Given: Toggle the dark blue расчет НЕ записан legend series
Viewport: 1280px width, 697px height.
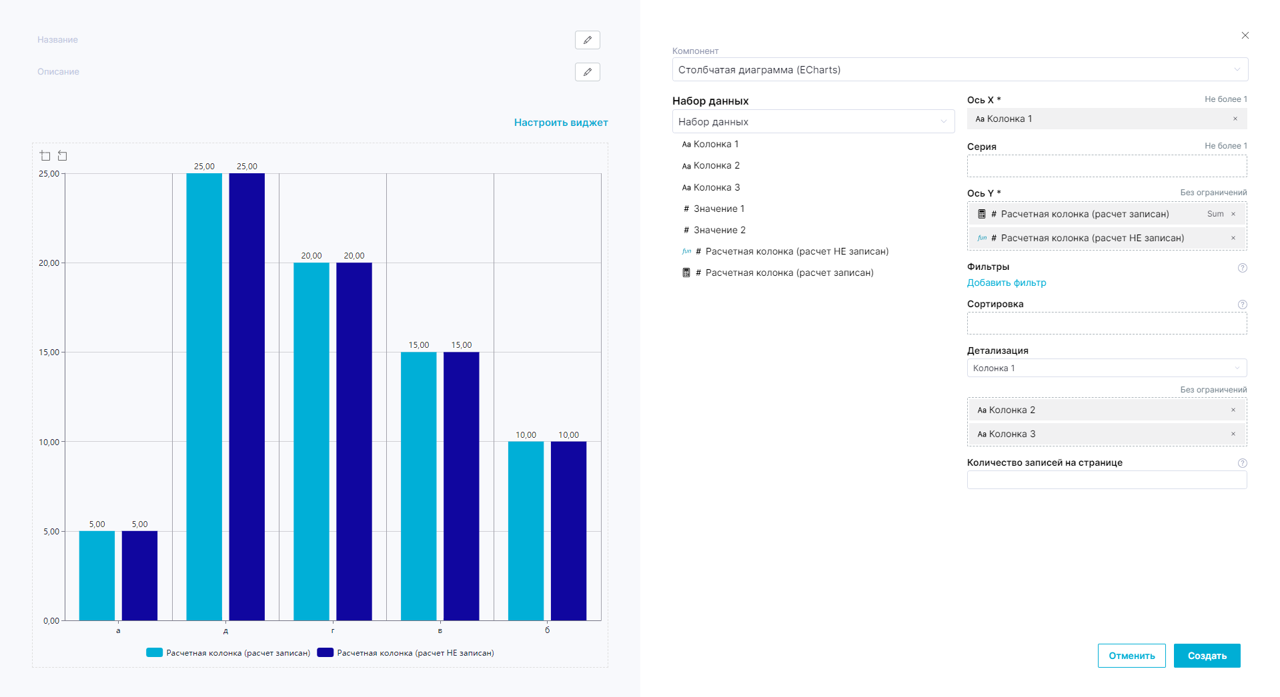Looking at the screenshot, I should coord(406,653).
